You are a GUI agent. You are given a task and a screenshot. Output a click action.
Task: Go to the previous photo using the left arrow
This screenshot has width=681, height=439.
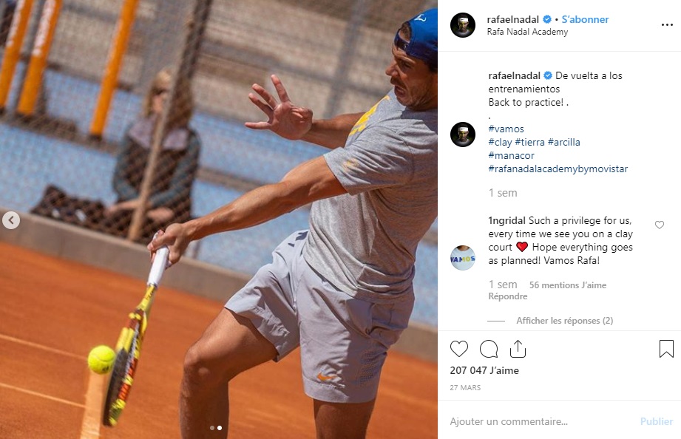(11, 220)
